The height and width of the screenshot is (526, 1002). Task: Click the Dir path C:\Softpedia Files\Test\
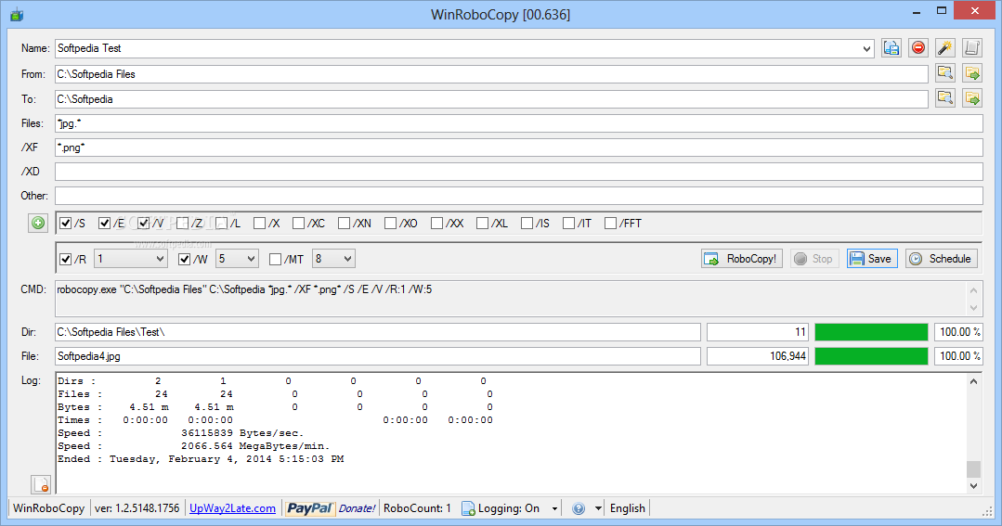pyautogui.click(x=111, y=332)
